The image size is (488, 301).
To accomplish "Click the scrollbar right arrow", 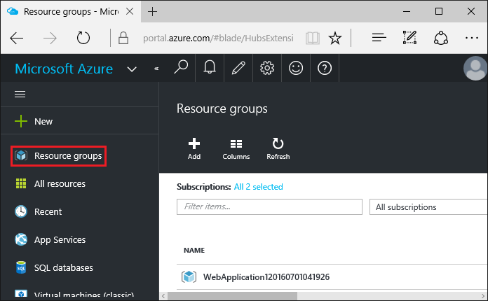I will pos(483,295).
